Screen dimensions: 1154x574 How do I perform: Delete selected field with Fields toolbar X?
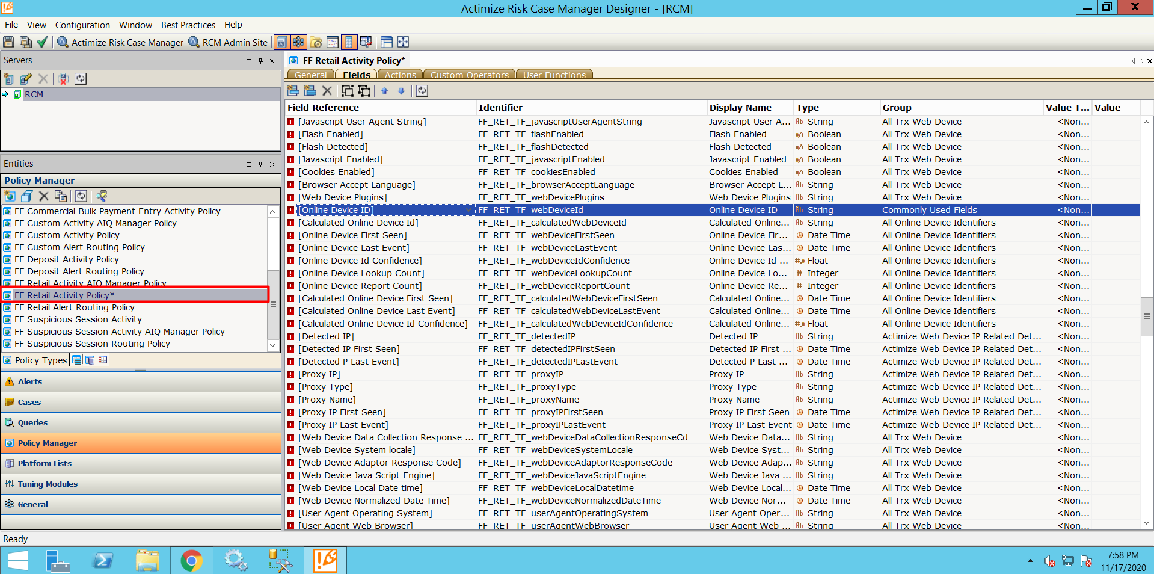coord(327,91)
